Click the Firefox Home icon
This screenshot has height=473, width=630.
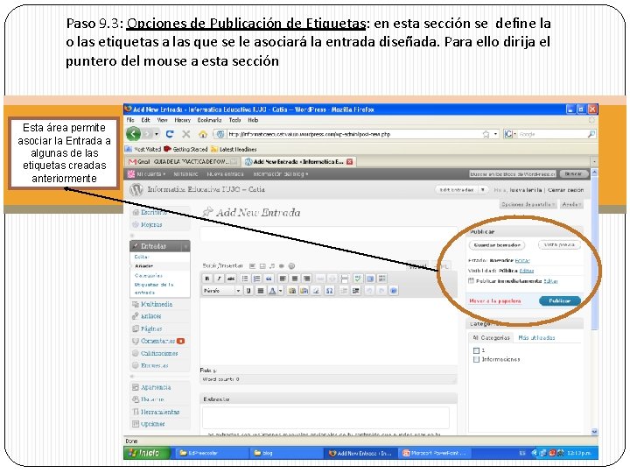(203, 134)
